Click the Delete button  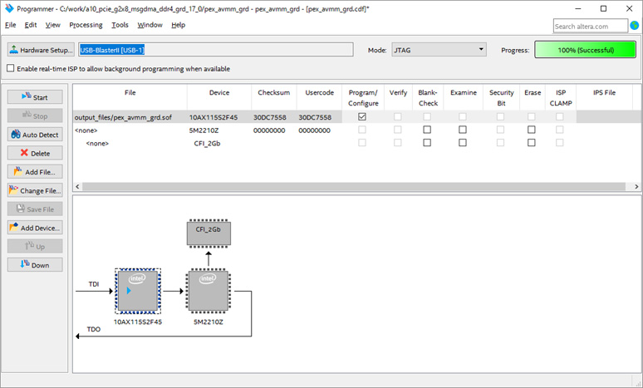pyautogui.click(x=35, y=153)
